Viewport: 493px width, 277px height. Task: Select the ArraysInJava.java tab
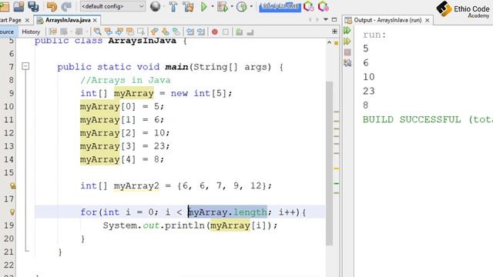pos(68,20)
